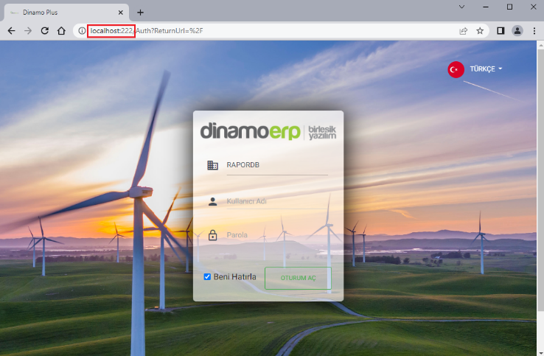Focus the RAPORDB company field
544x356 pixels.
coord(277,166)
